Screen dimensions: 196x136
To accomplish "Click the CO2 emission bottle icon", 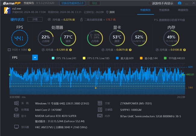I will click(x=81, y=20).
